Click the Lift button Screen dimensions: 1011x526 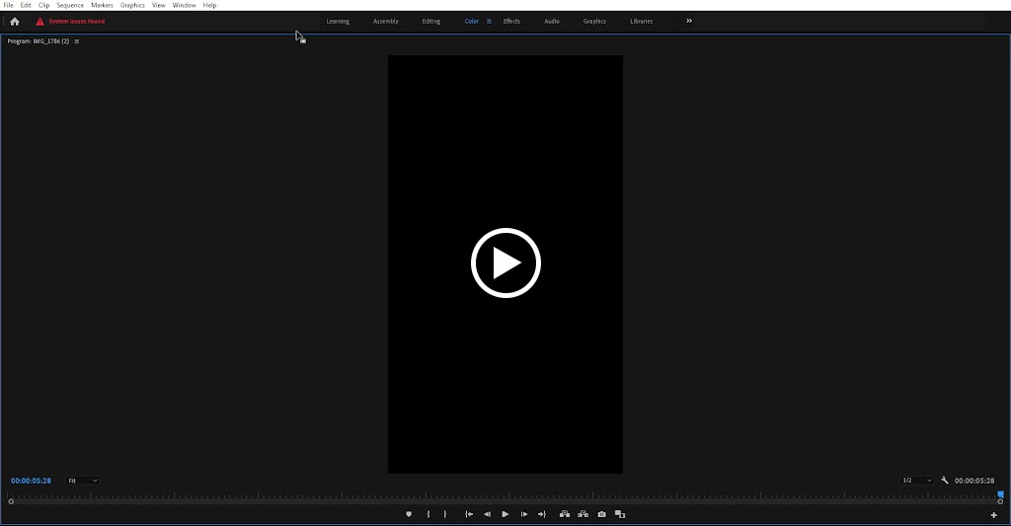click(565, 514)
